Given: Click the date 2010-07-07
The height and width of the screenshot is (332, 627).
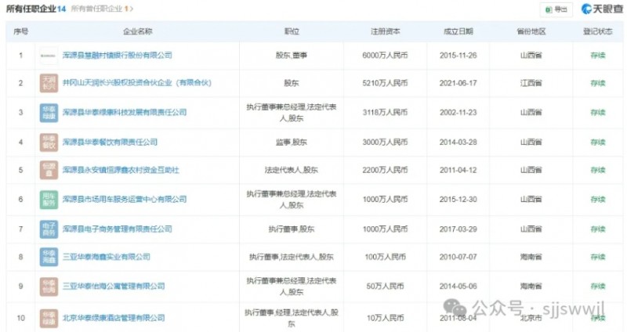Looking at the screenshot, I should tap(458, 257).
